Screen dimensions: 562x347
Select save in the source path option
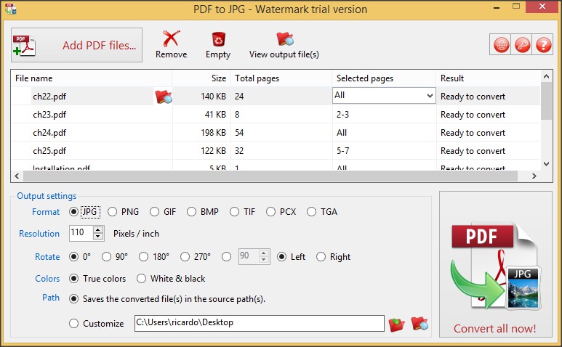pyautogui.click(x=74, y=299)
